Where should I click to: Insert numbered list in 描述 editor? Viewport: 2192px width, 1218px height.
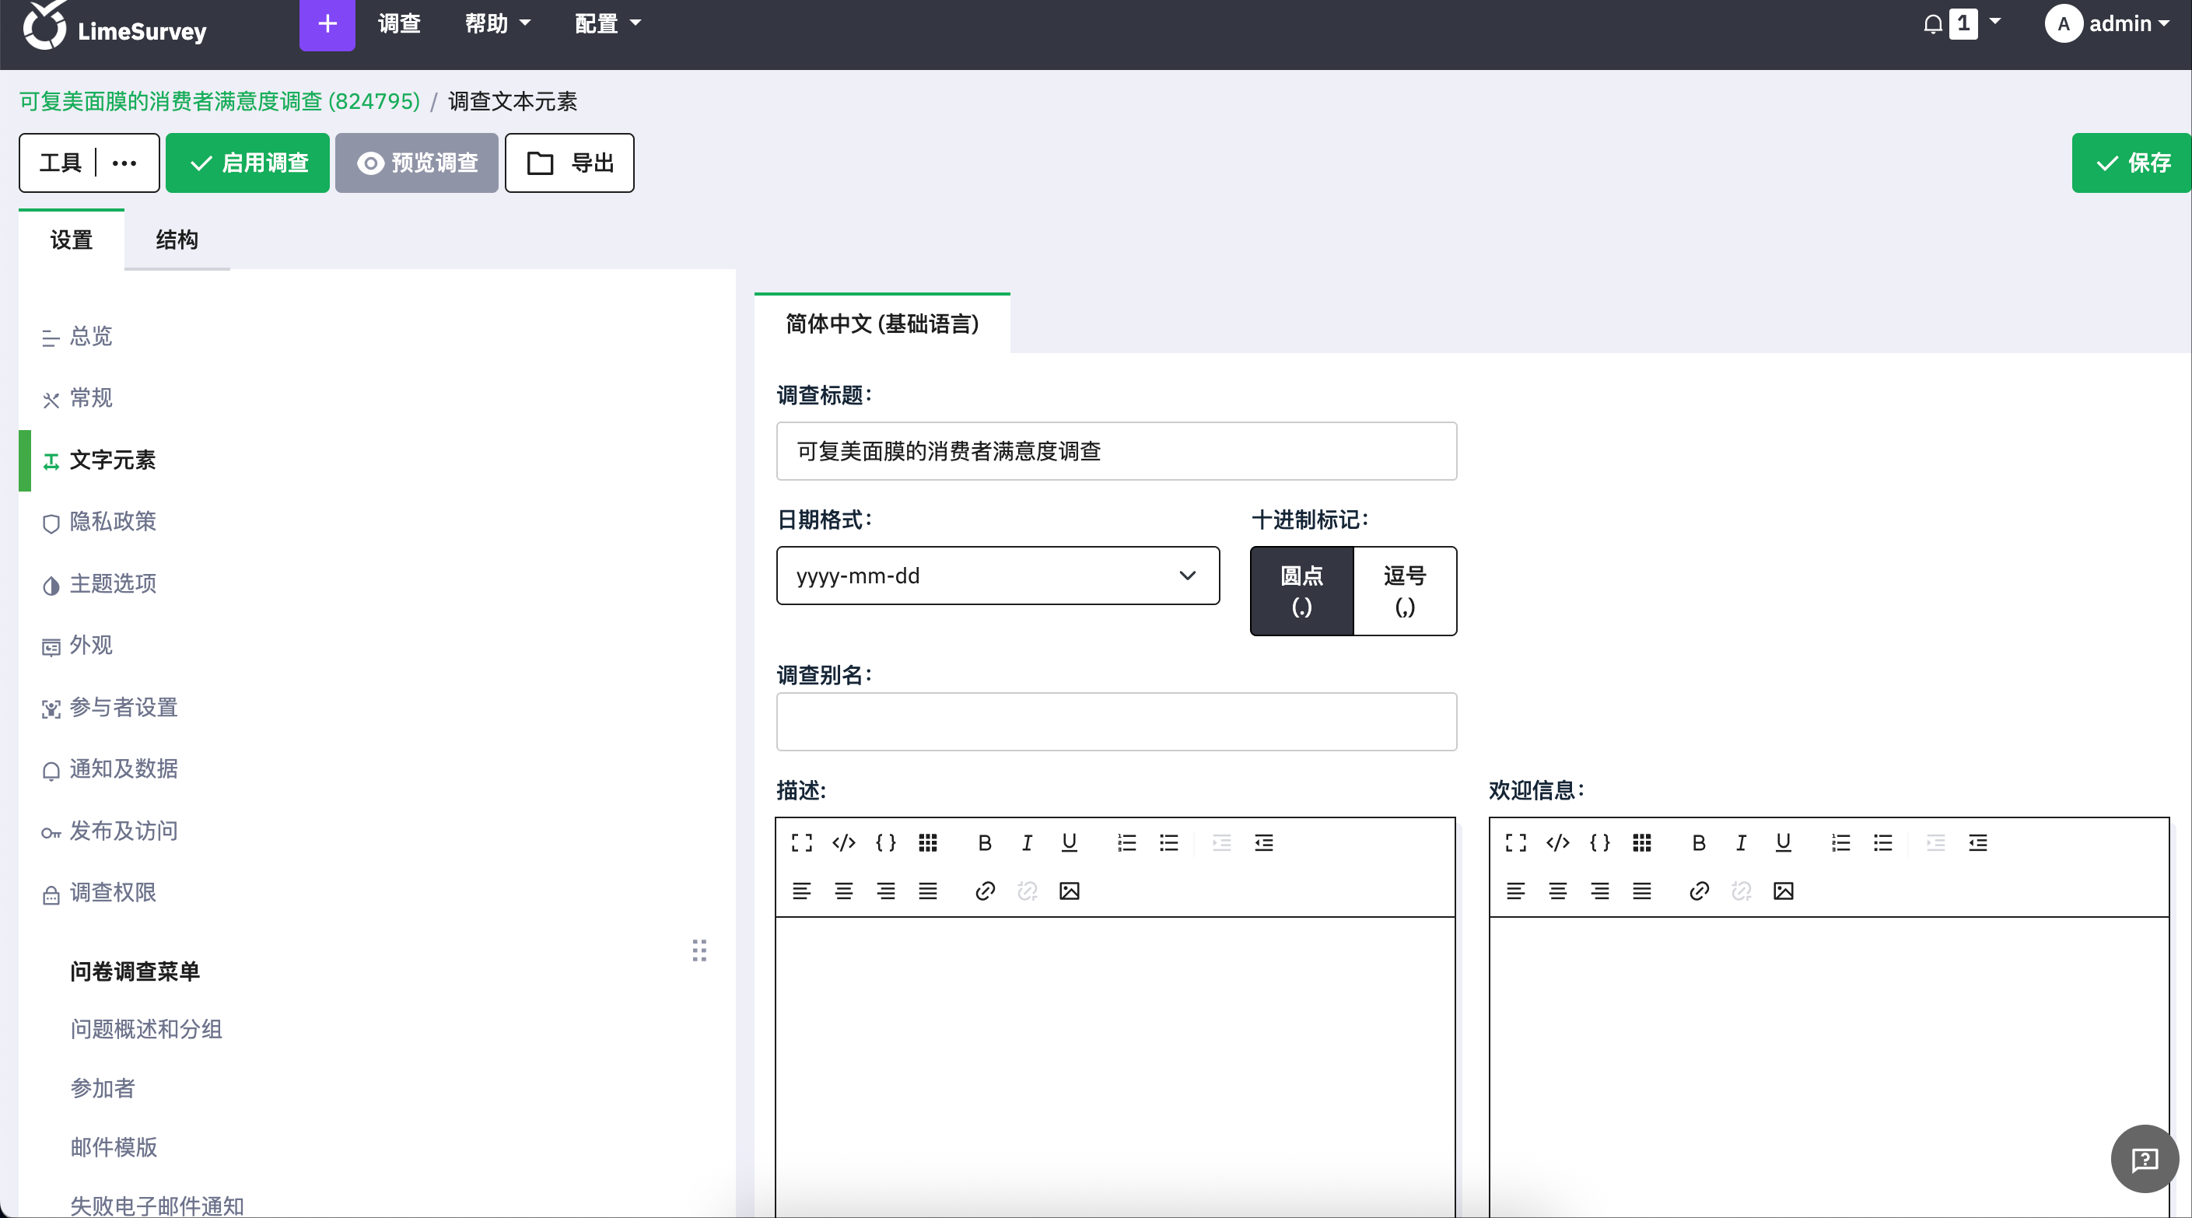pyautogui.click(x=1126, y=842)
